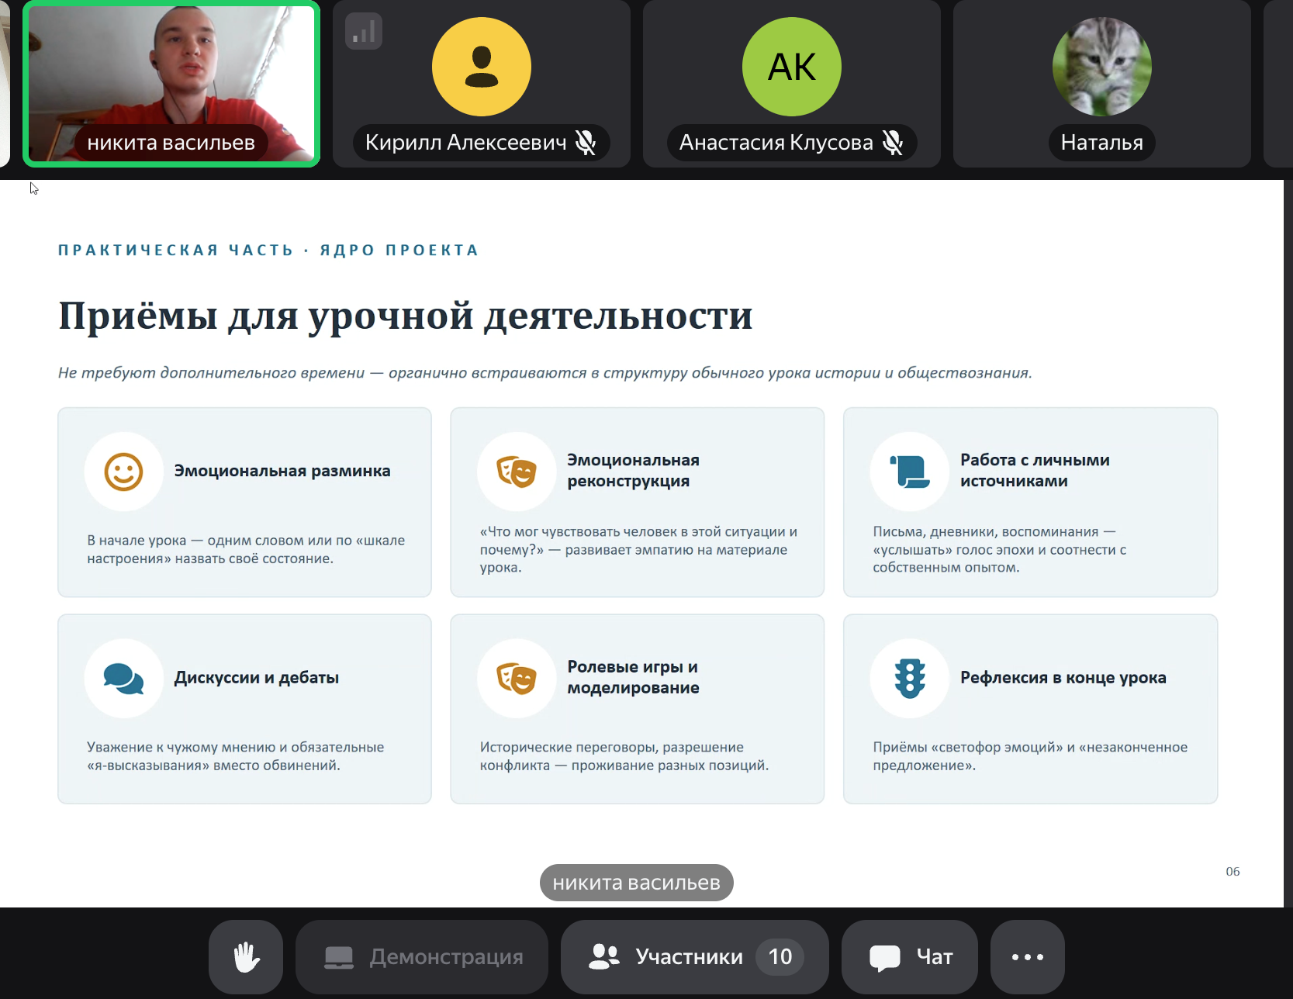Open the three-dots more options menu
1293x999 pixels.
pyautogui.click(x=1027, y=956)
